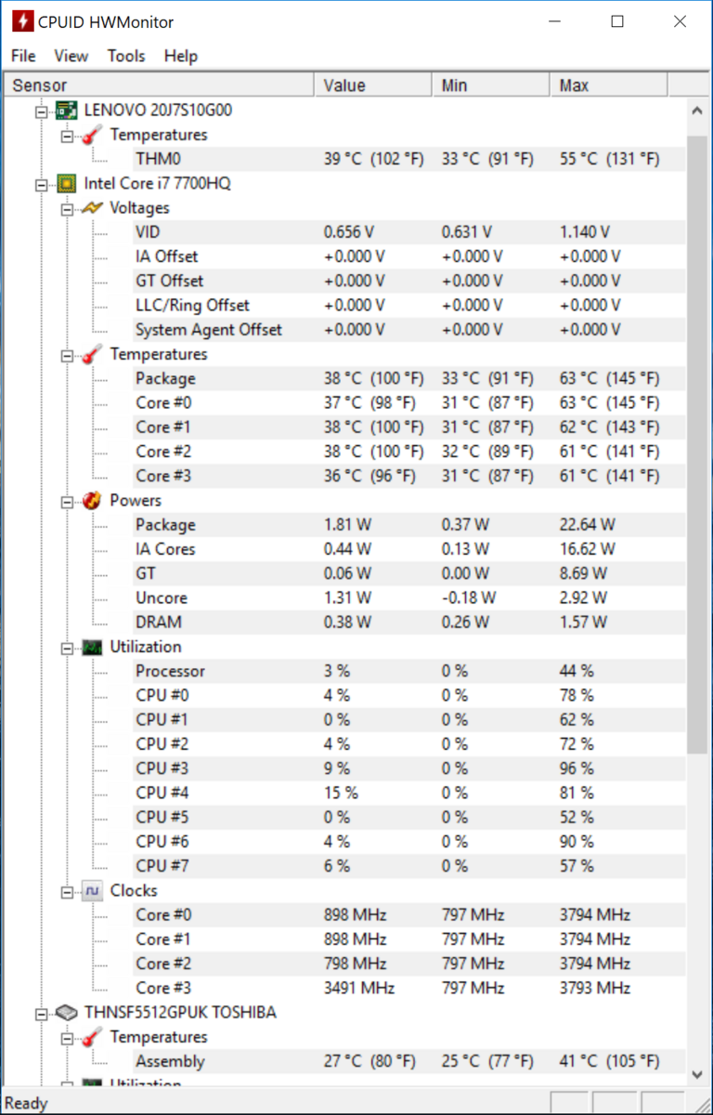713x1115 pixels.
Task: Click the scrollbar down arrow
Action: pos(698,1074)
